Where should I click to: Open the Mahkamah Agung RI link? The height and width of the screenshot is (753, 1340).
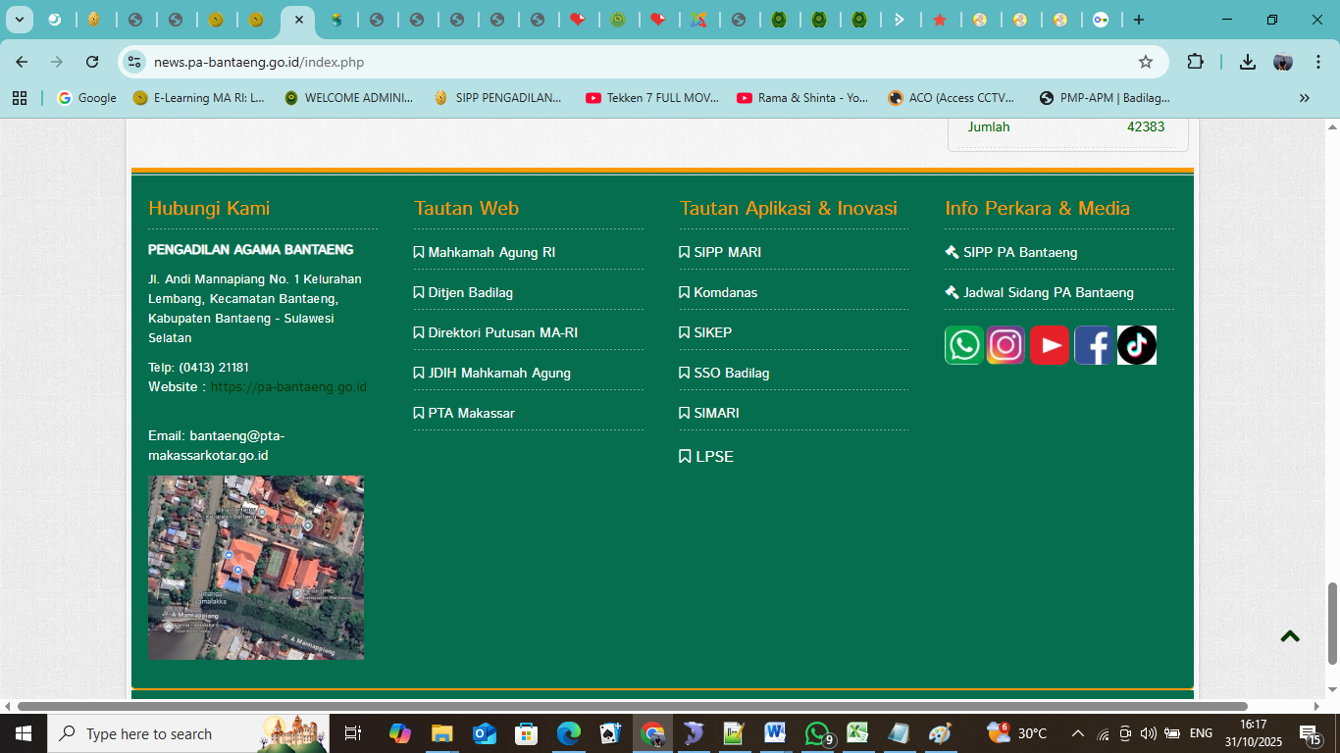490,252
